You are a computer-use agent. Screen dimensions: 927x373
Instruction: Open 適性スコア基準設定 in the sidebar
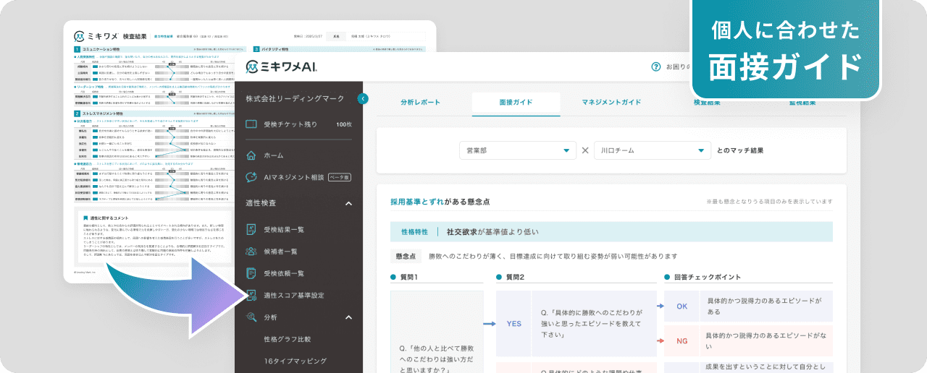pyautogui.click(x=294, y=295)
